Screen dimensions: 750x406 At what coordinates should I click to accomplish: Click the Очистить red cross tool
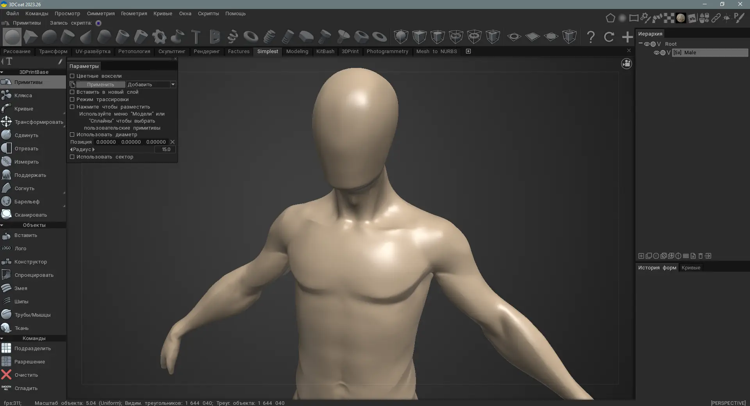tap(26, 375)
